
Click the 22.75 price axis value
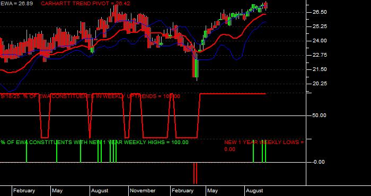coord(320,55)
